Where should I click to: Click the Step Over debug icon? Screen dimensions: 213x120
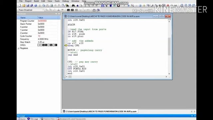152,5
